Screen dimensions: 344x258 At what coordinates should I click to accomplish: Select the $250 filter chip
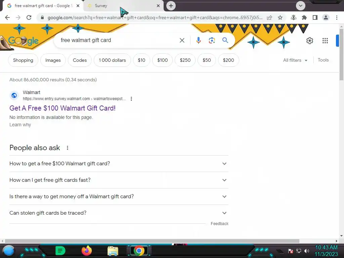pos(185,60)
